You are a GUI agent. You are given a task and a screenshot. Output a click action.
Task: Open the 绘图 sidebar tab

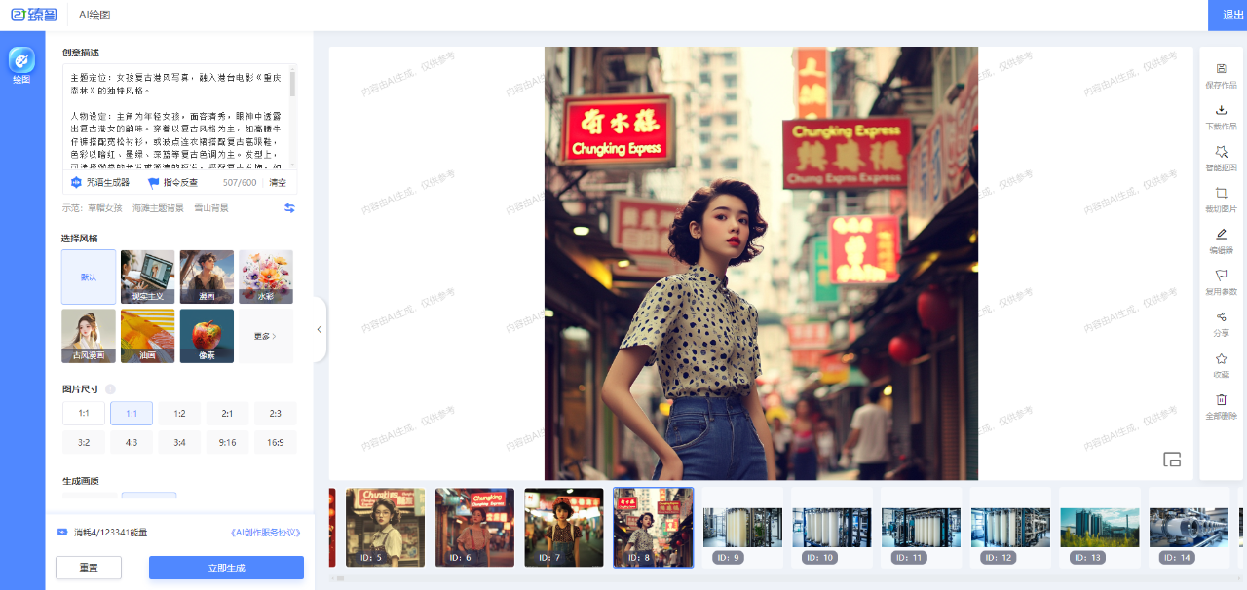(x=21, y=65)
